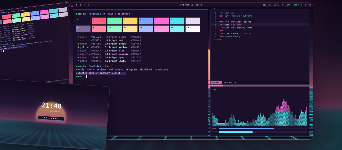Click hex value #1a1029 in main terminal
Image resolution: width=342 pixels, height=150 pixels.
point(96,37)
